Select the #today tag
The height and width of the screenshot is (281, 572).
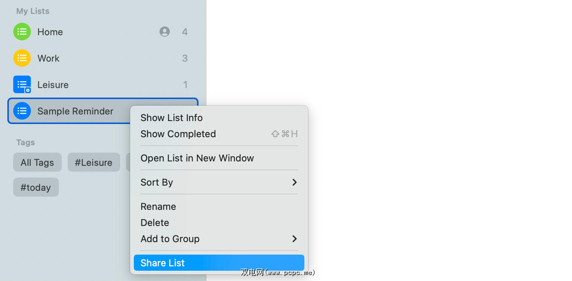pos(36,187)
